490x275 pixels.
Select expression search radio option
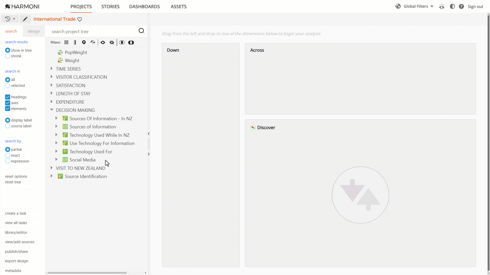click(8, 161)
